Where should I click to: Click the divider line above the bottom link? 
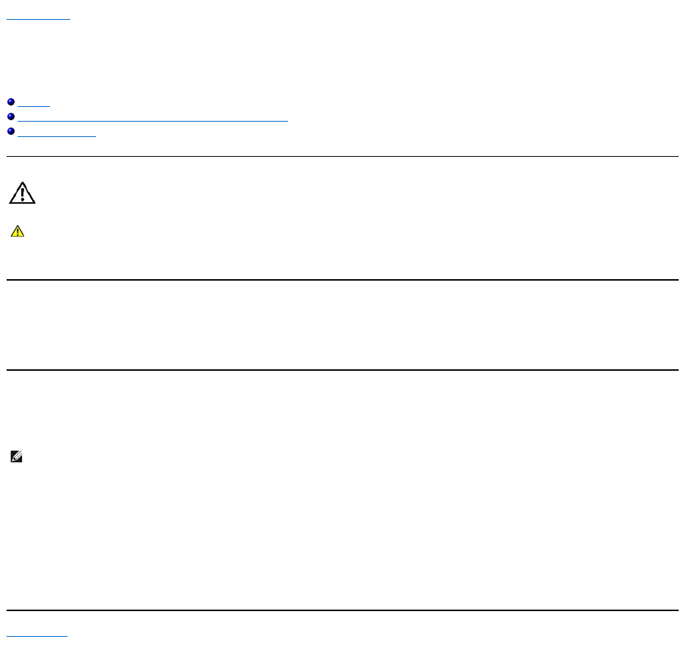click(342, 610)
